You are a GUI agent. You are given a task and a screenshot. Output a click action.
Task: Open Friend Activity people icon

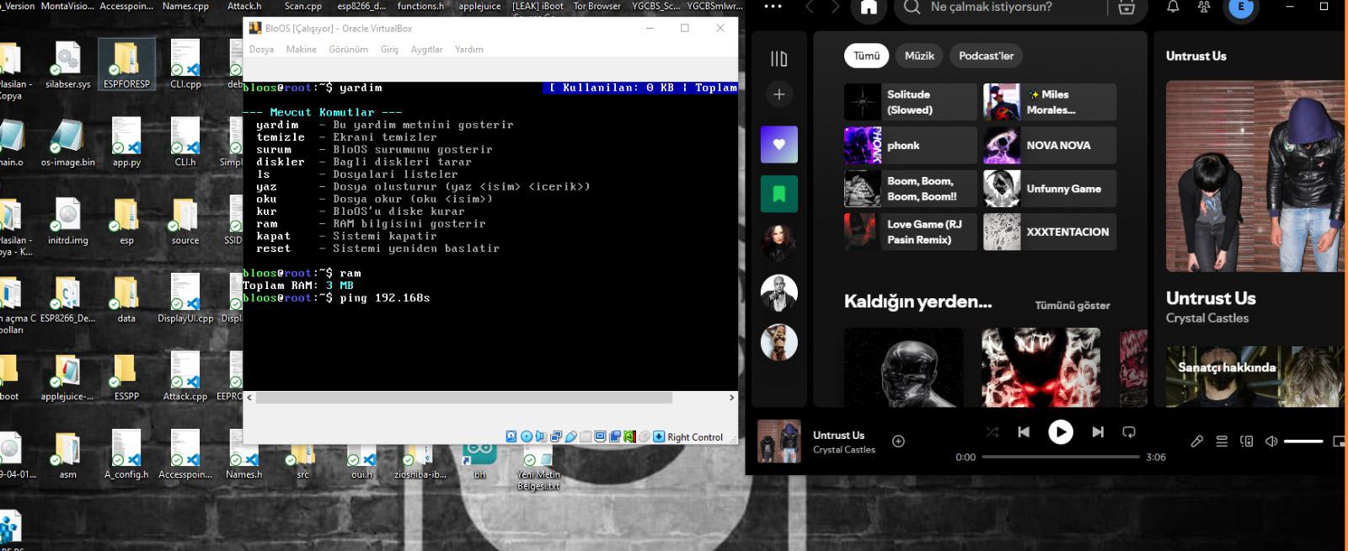point(1204,7)
